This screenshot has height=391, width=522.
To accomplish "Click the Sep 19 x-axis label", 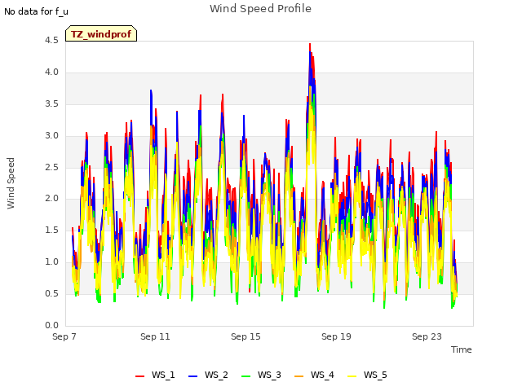I will coord(336,336).
